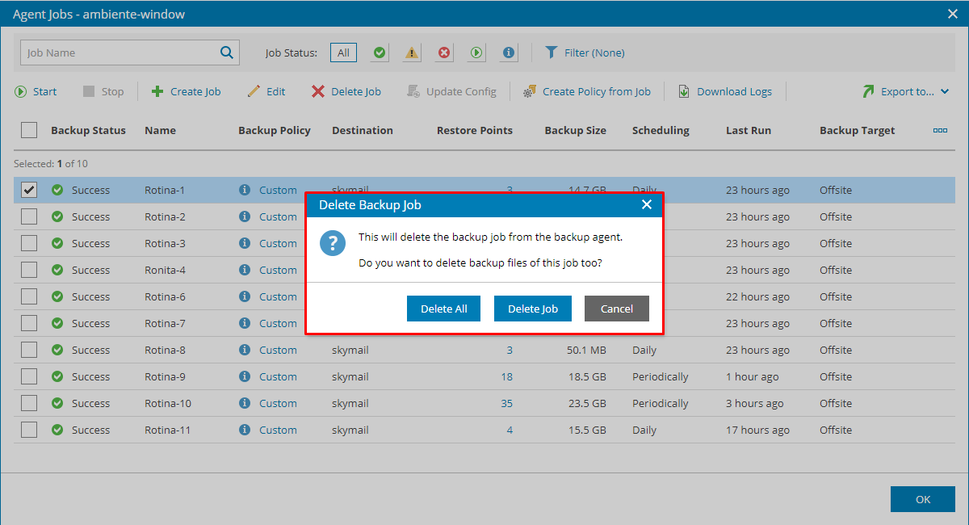Edit the selected job
The image size is (969, 525).
(x=266, y=91)
